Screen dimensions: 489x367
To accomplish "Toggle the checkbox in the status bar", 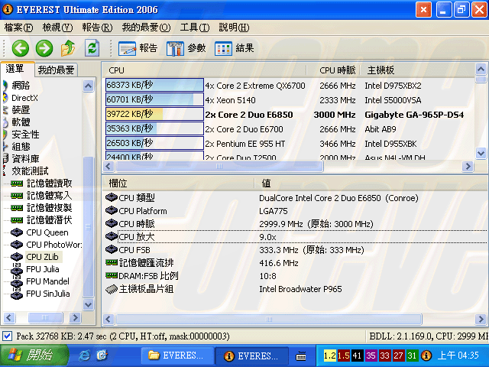I will point(7,336).
